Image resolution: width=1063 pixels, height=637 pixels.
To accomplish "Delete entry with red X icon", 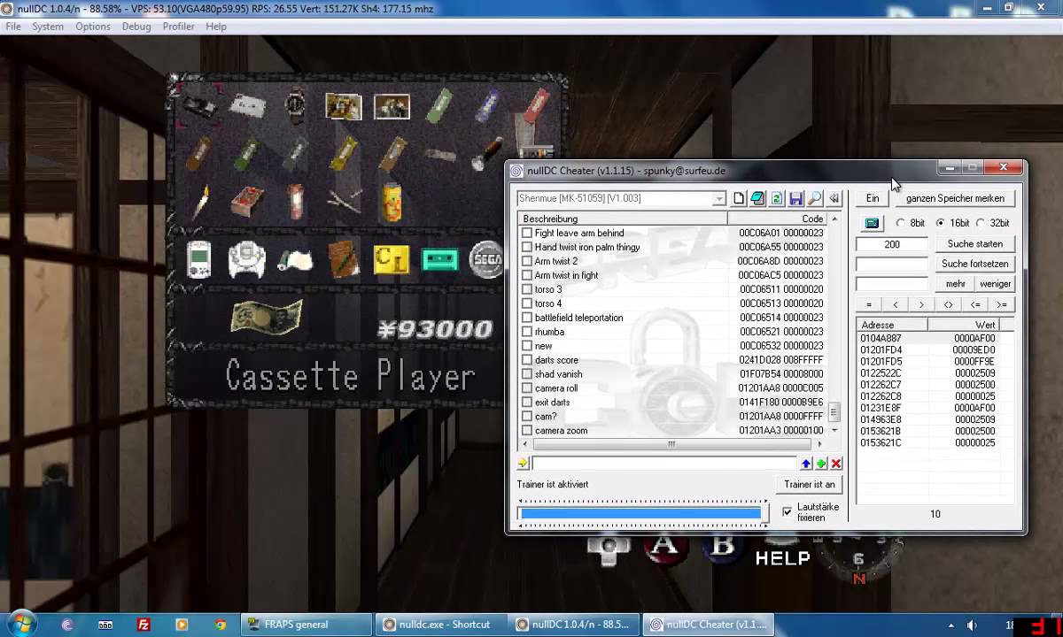I will pyautogui.click(x=836, y=464).
